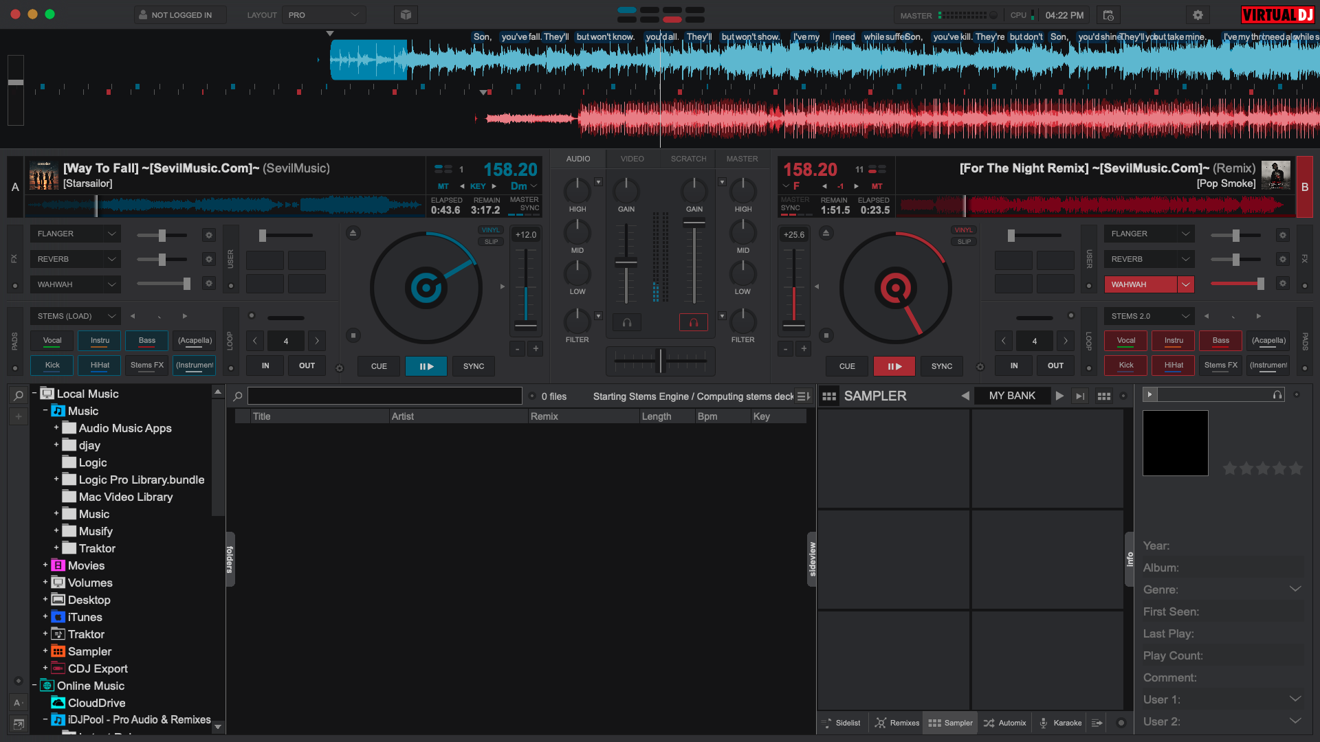Toggle right deck headphone cue

click(694, 322)
